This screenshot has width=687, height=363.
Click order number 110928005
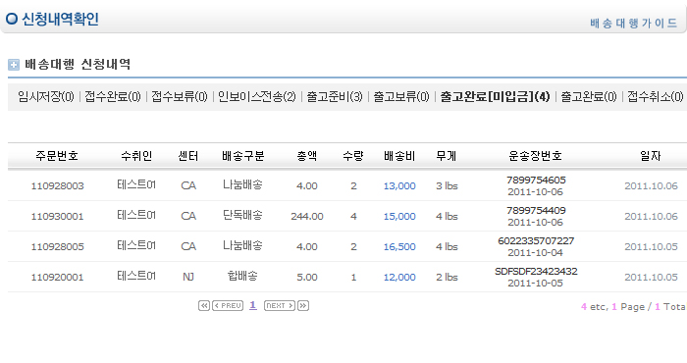pyautogui.click(x=57, y=247)
